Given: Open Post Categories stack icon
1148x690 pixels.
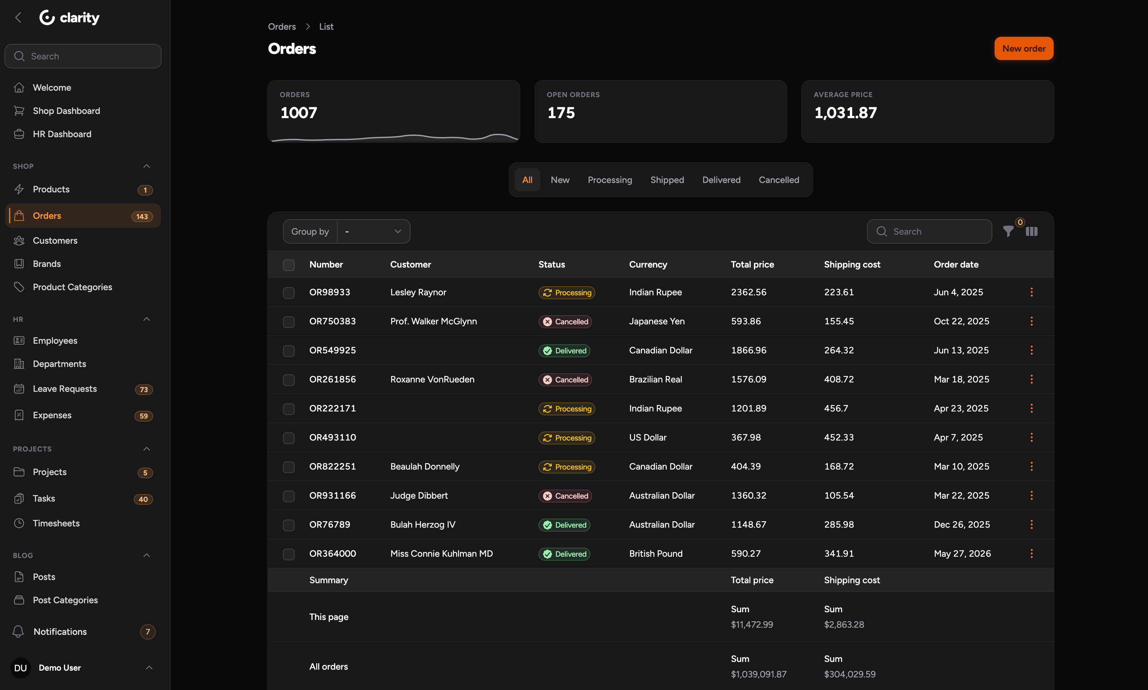Looking at the screenshot, I should [19, 600].
